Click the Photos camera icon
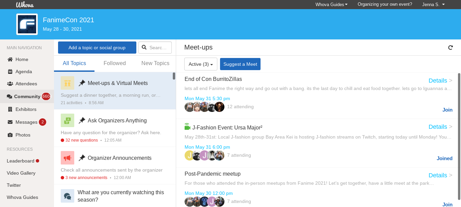 coord(10,135)
